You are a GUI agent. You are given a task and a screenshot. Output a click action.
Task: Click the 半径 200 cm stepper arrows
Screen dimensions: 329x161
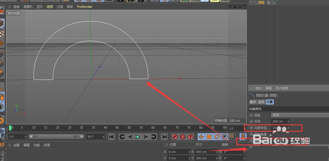[288, 121]
